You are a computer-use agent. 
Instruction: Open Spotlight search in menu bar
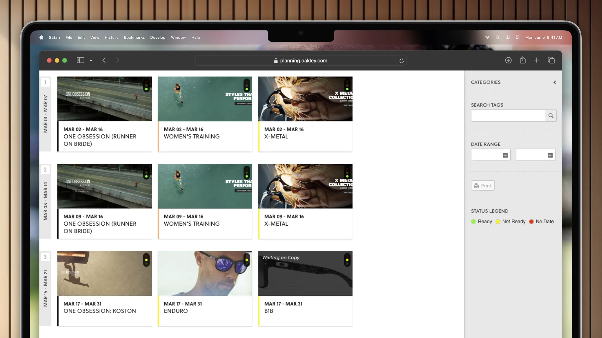pos(497,37)
